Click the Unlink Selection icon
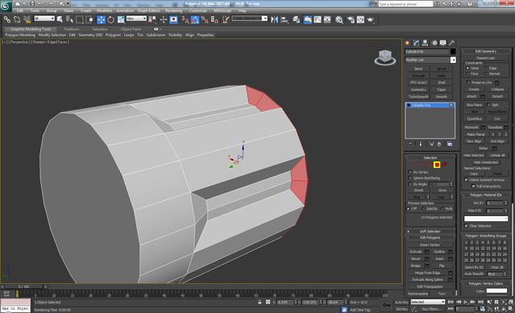 (x=17, y=19)
